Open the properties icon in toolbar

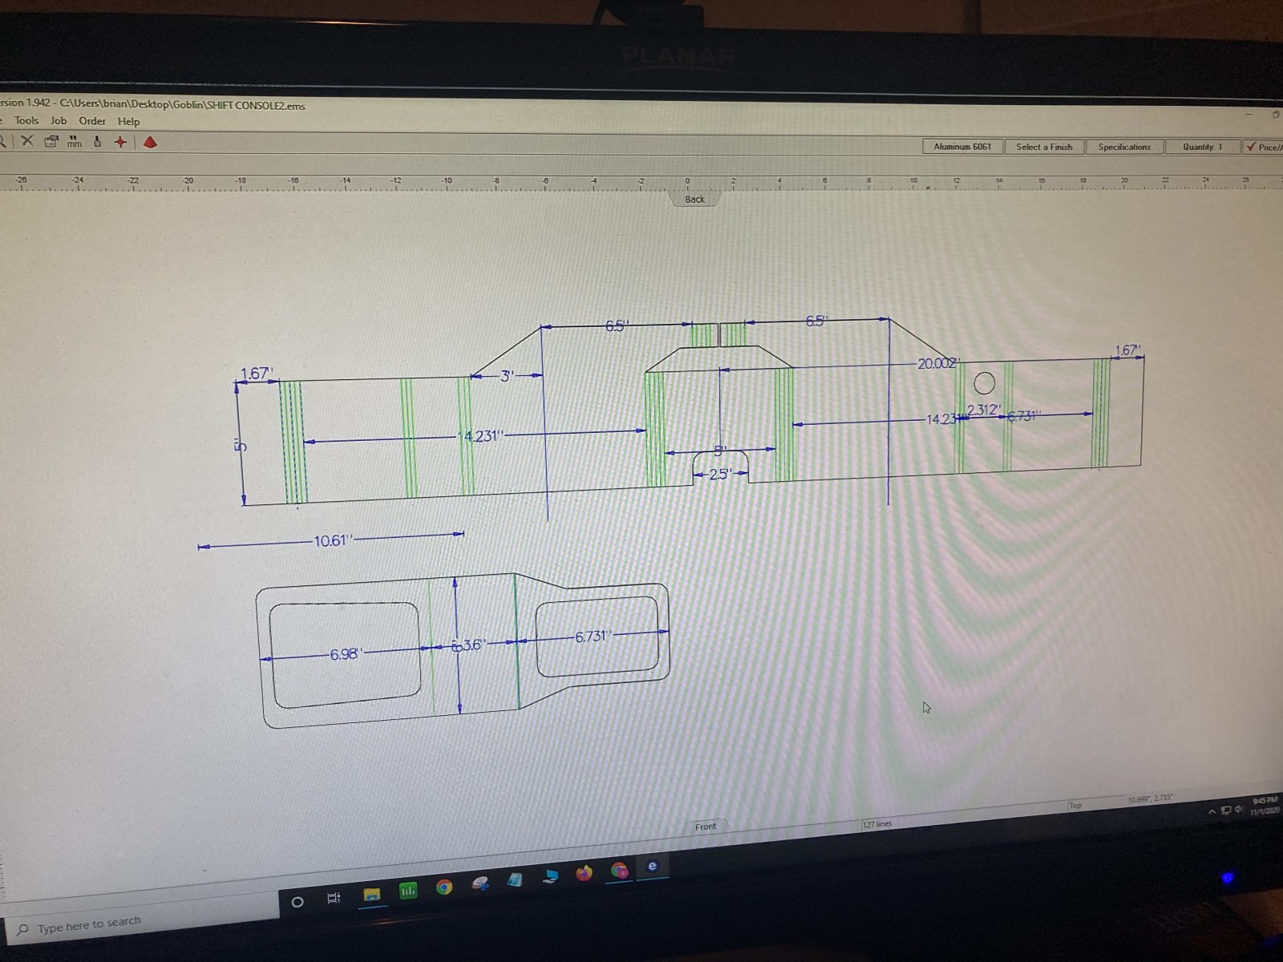[51, 142]
